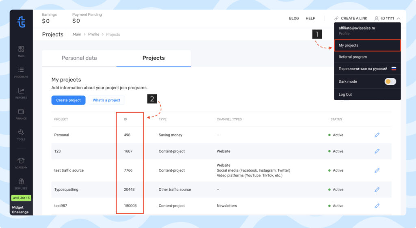Select Referral program menu item
416x228 pixels.
point(353,57)
